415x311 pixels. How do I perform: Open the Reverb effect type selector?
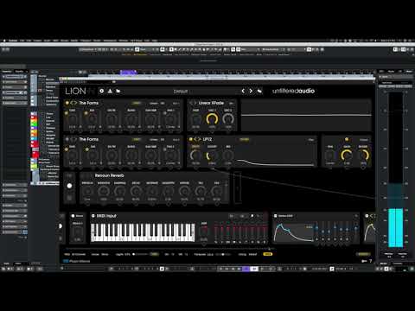(x=110, y=175)
